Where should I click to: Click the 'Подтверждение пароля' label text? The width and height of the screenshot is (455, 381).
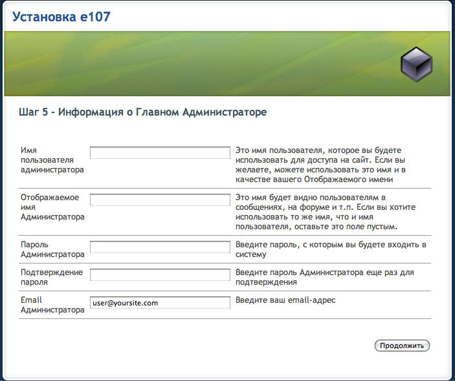click(52, 277)
